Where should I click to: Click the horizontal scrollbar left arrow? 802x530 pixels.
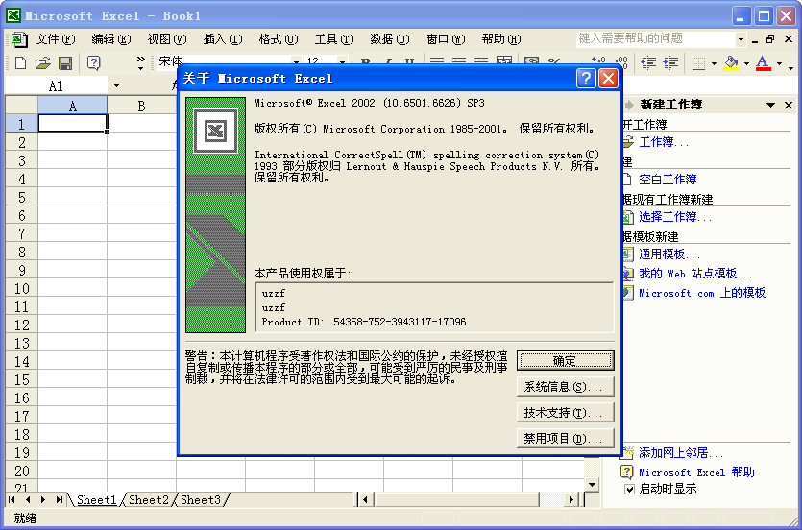[x=365, y=499]
